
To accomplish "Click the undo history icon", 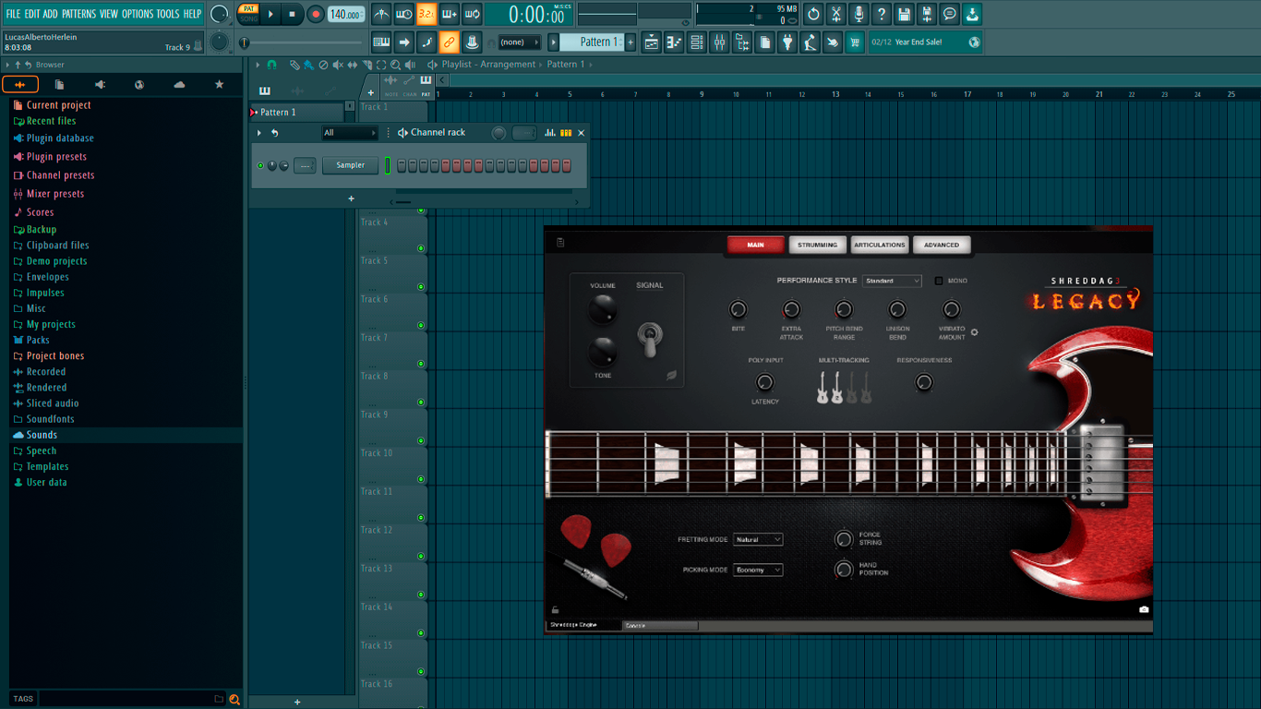I will 813,14.
